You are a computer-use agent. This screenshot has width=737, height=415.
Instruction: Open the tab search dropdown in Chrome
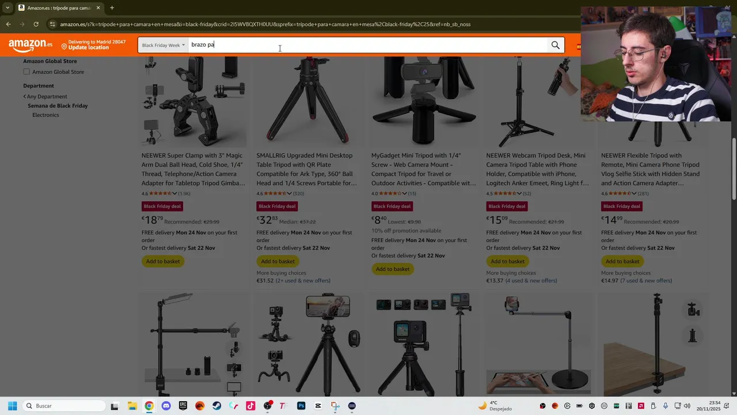pyautogui.click(x=7, y=8)
